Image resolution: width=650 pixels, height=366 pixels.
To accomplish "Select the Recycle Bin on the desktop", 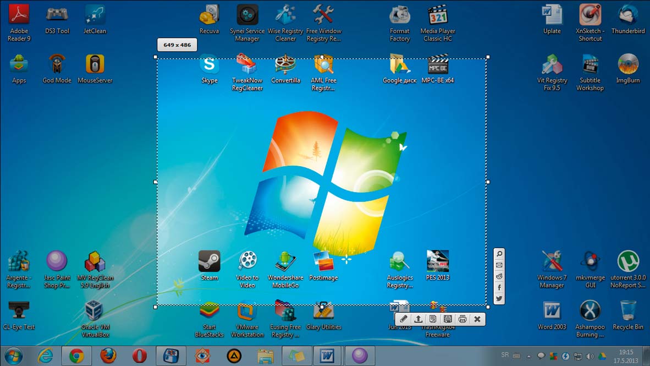I will click(x=628, y=315).
